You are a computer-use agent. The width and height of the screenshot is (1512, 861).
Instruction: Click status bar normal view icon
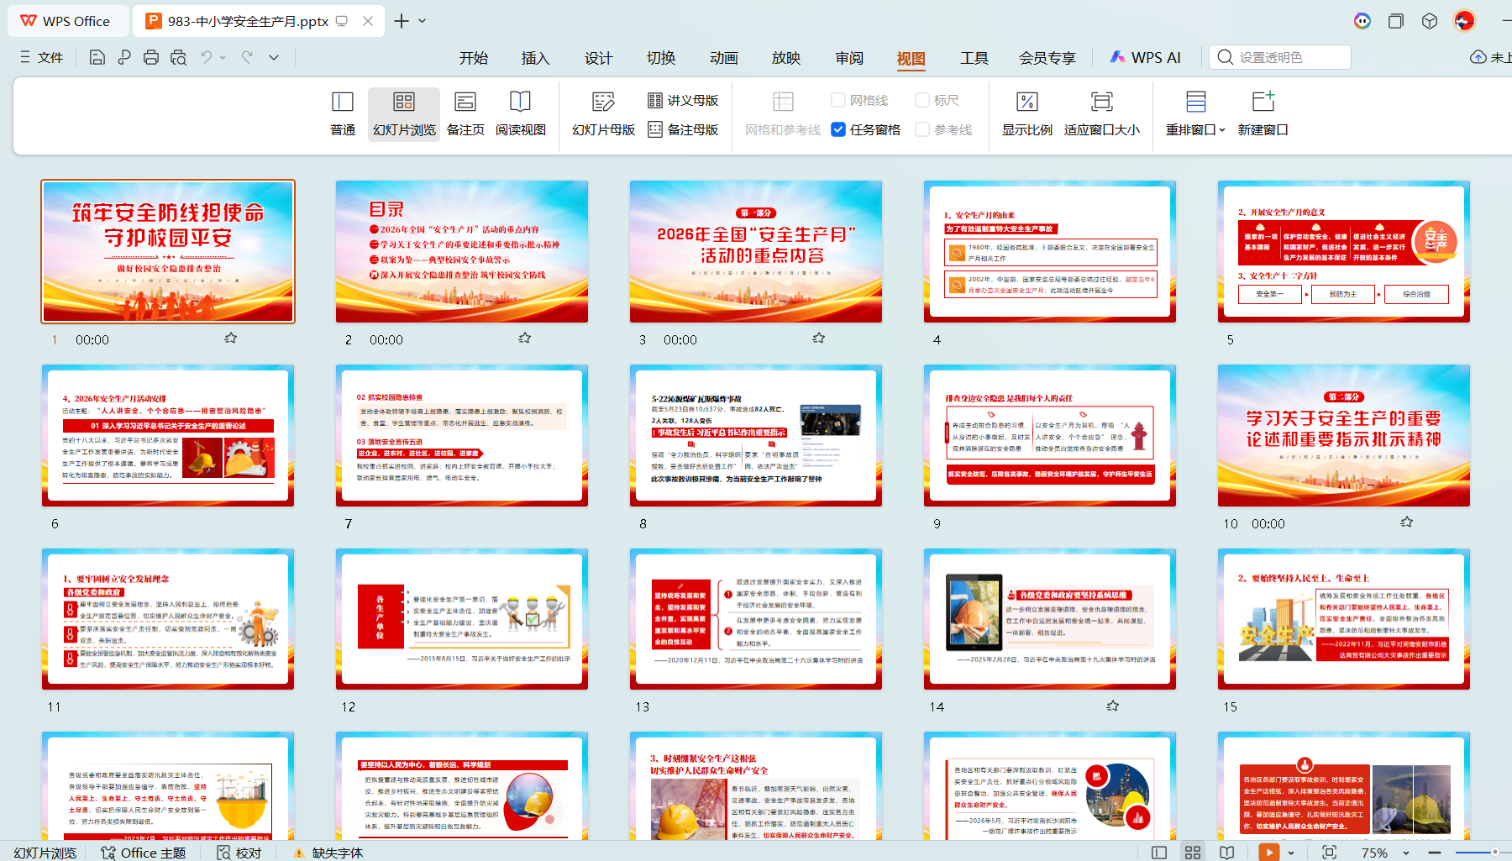tap(1159, 853)
